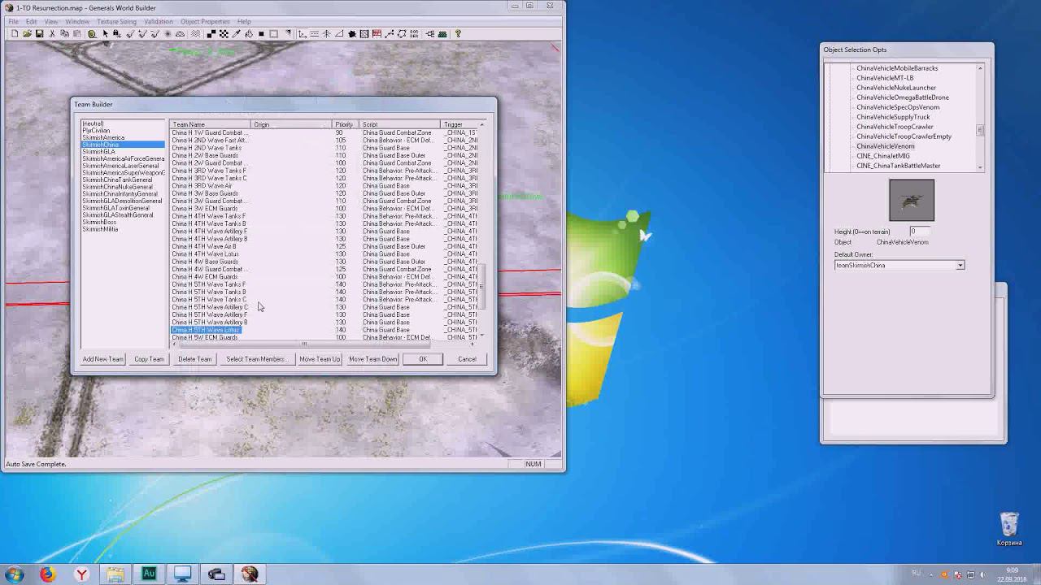Click the Cut scissors toolbar icon
Viewport: 1041px width, 585px height.
click(52, 34)
